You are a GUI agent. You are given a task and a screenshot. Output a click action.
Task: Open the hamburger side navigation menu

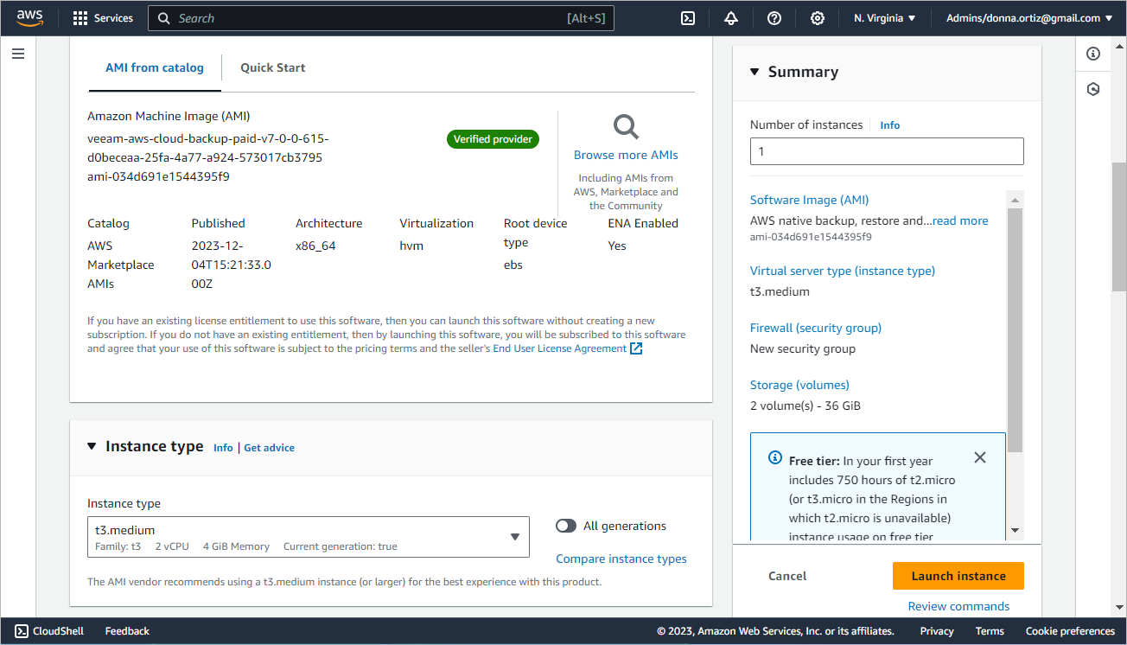point(18,54)
